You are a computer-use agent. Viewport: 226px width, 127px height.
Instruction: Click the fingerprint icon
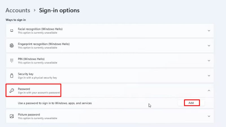click(x=12, y=46)
